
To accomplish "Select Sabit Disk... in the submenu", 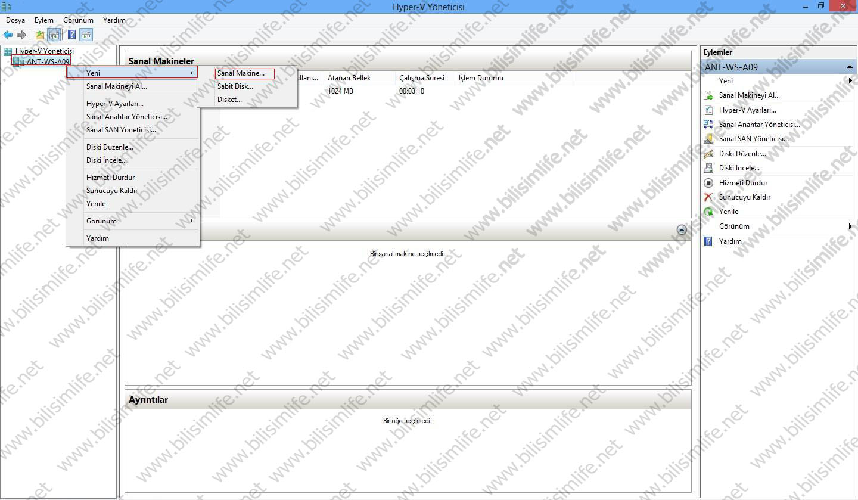I will click(235, 86).
